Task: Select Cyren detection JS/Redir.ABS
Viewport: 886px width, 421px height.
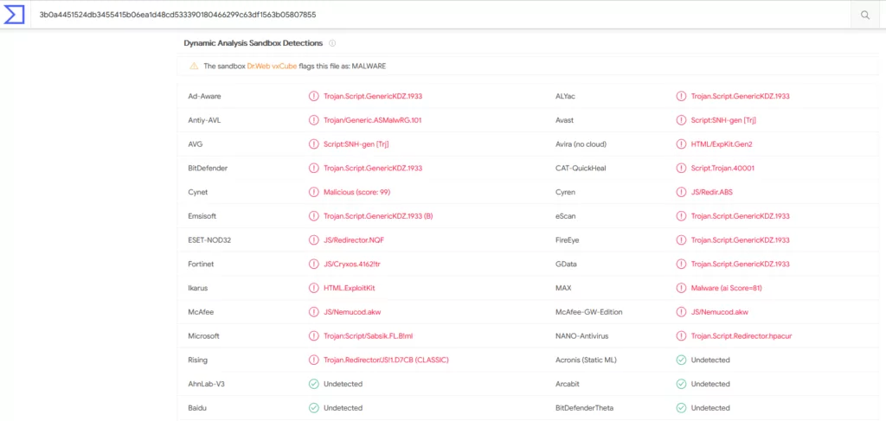Action: point(712,192)
